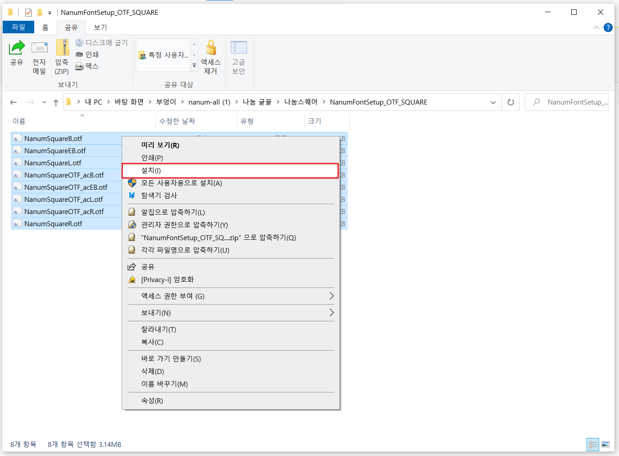Viewport: 619px width, 456px height.
Task: Click the quick access properties checkmark icon
Action: pos(28,13)
